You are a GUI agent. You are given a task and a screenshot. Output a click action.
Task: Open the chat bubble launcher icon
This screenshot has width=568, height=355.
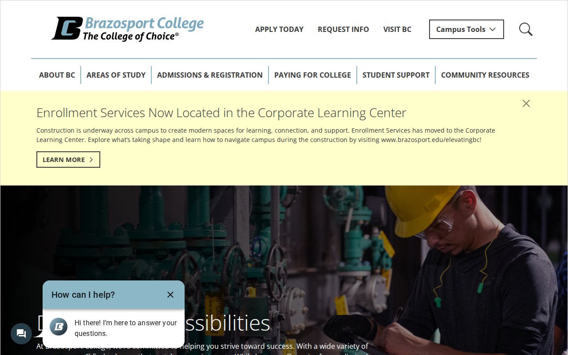click(x=21, y=334)
